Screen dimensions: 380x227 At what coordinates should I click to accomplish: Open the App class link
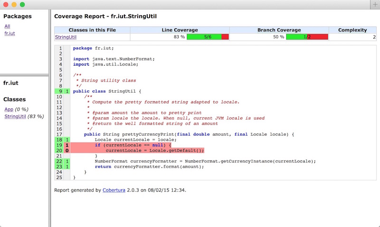pyautogui.click(x=9, y=110)
